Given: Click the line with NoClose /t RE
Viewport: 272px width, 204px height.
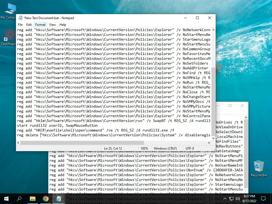Looking at the screenshot, I should point(114,92).
